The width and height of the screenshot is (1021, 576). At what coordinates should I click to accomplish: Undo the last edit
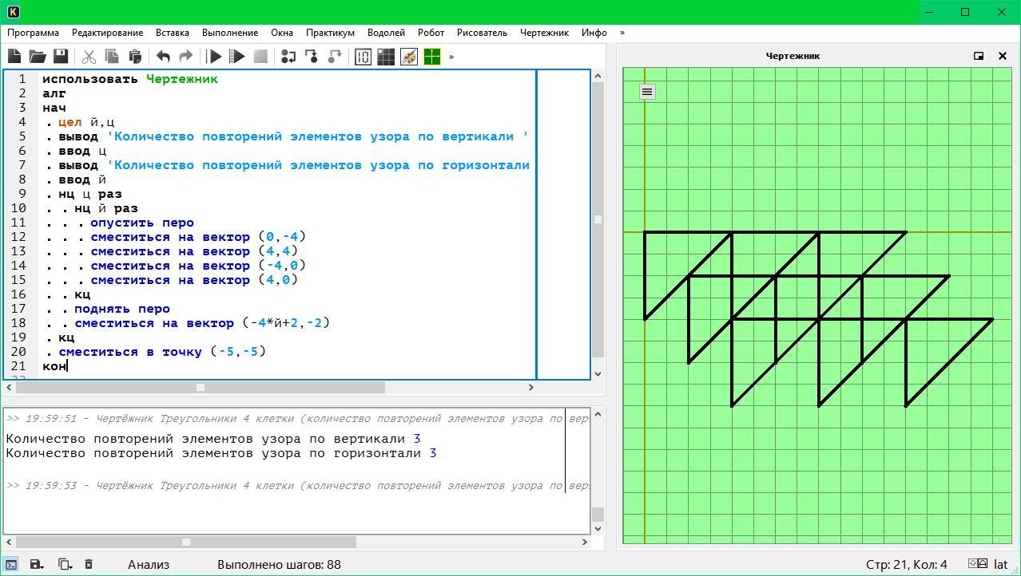coord(163,57)
